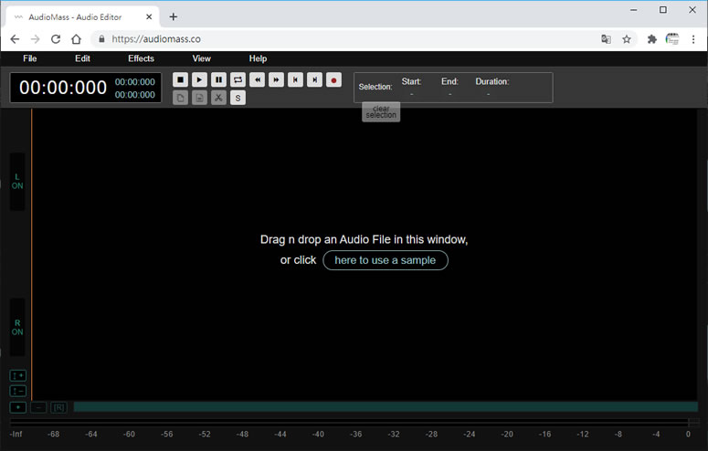The width and height of the screenshot is (708, 451).
Task: Click the 'here to use a sample' button
Action: [385, 260]
